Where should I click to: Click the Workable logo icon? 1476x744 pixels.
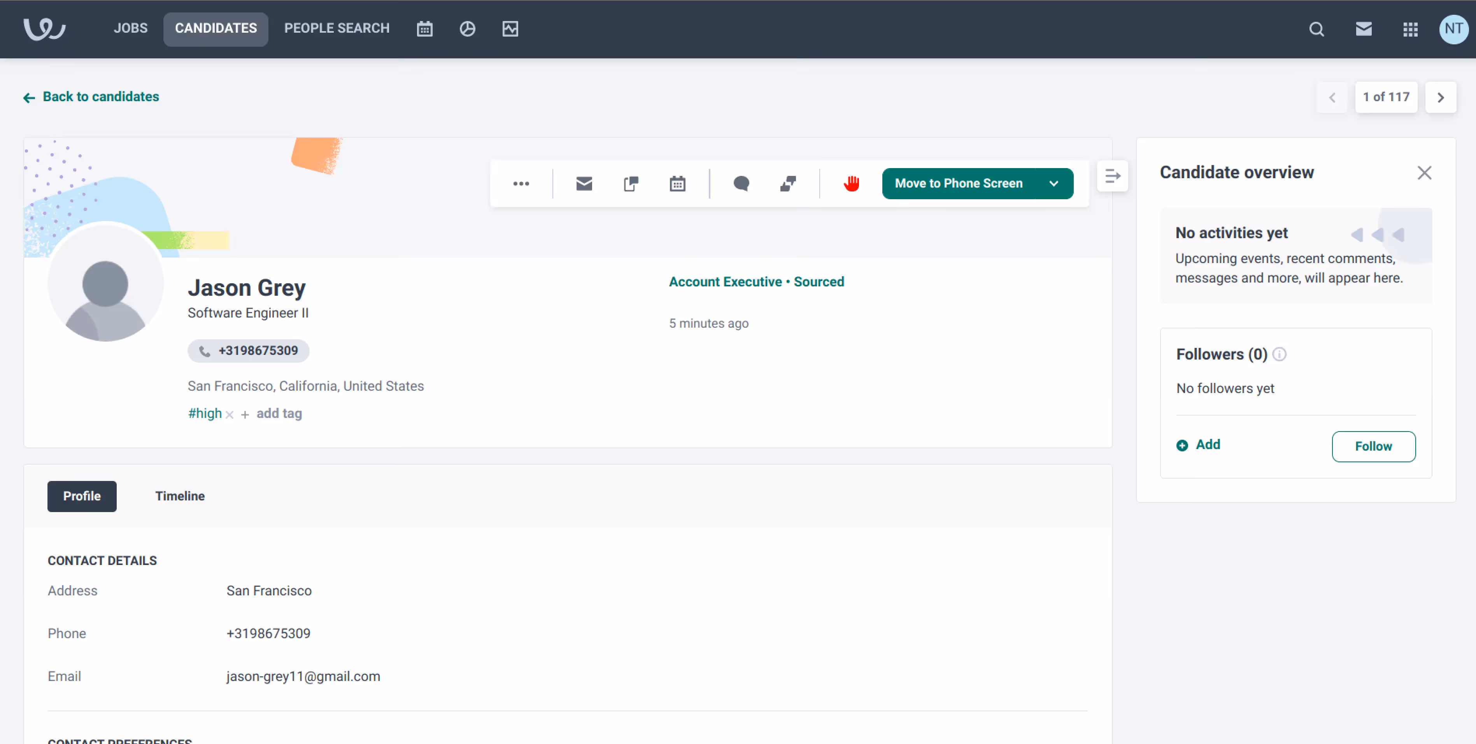point(44,29)
